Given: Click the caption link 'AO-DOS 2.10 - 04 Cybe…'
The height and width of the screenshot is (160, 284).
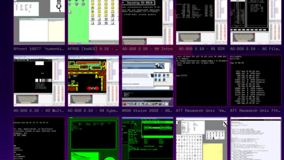Looking at the screenshot, I should (x=93, y=111).
